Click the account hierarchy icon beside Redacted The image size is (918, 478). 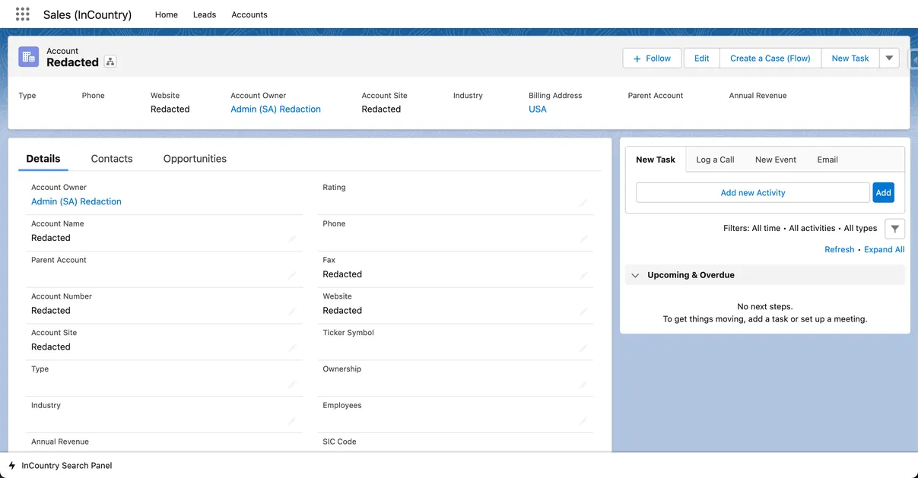point(110,62)
